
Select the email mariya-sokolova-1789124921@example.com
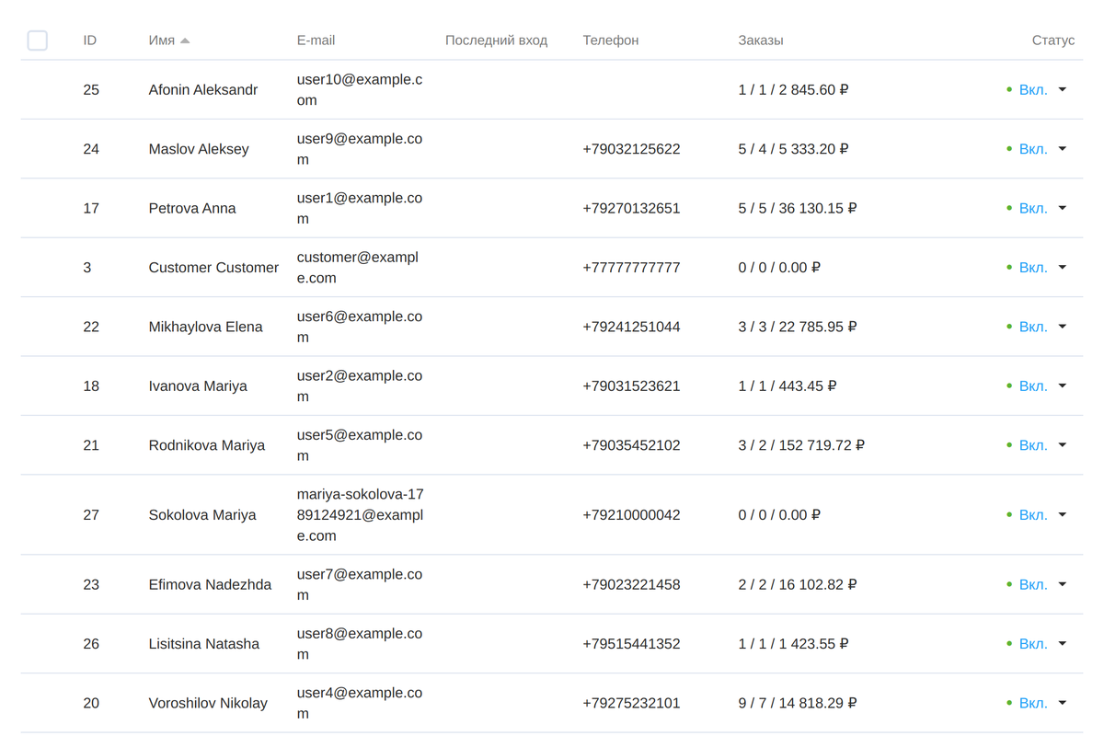361,515
